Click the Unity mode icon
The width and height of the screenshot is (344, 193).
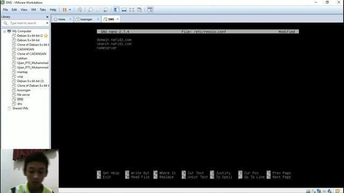(x=139, y=10)
